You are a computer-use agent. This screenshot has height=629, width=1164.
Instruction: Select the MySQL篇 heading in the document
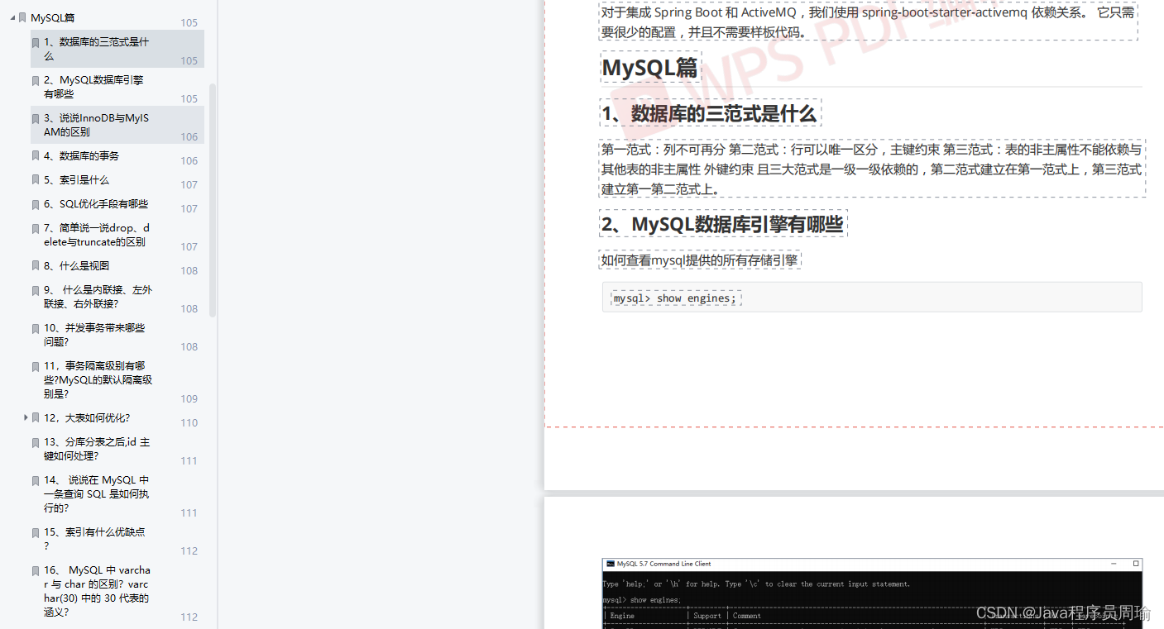(651, 67)
